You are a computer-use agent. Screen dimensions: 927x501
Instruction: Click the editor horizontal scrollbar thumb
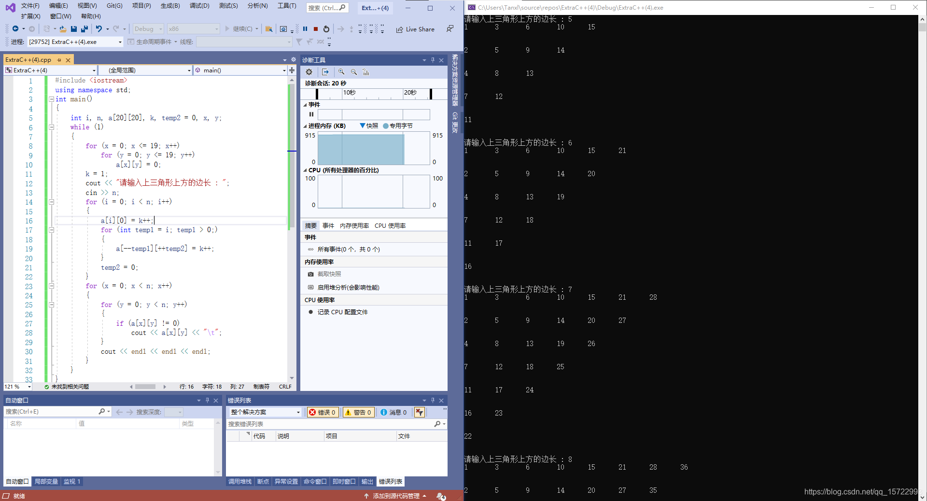(x=145, y=387)
